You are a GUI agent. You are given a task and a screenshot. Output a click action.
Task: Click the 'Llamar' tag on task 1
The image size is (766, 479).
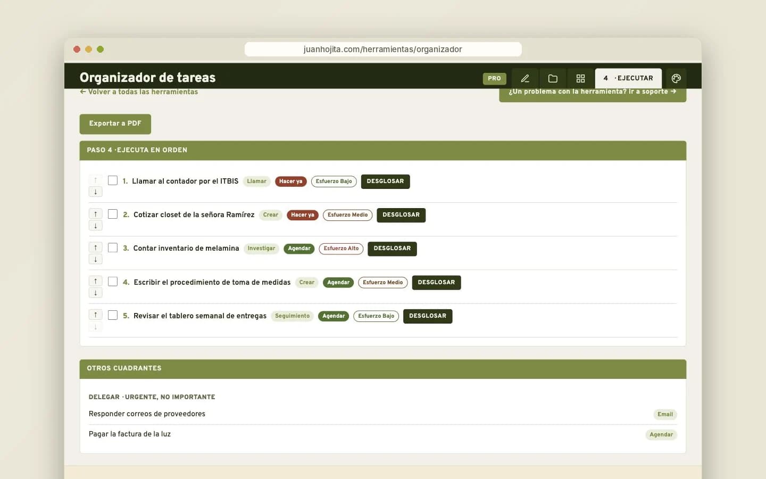(x=256, y=181)
